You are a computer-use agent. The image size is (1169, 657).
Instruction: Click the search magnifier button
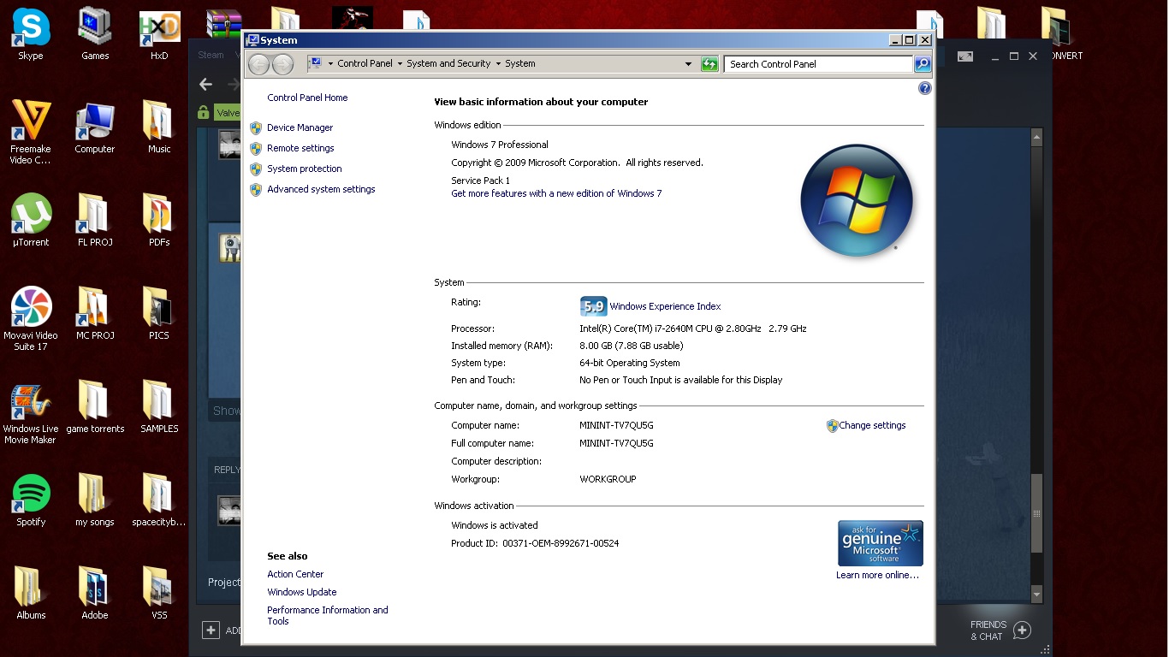click(x=922, y=64)
